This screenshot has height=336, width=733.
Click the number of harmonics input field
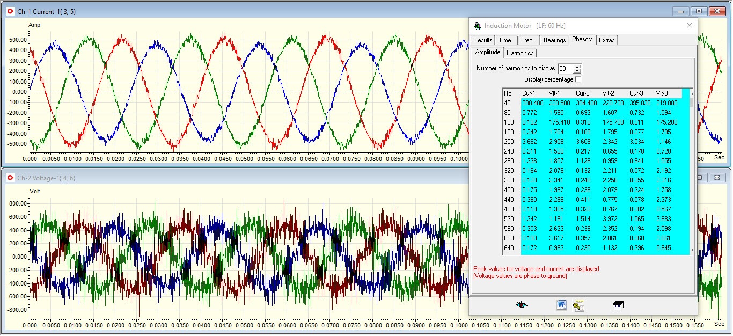(565, 69)
